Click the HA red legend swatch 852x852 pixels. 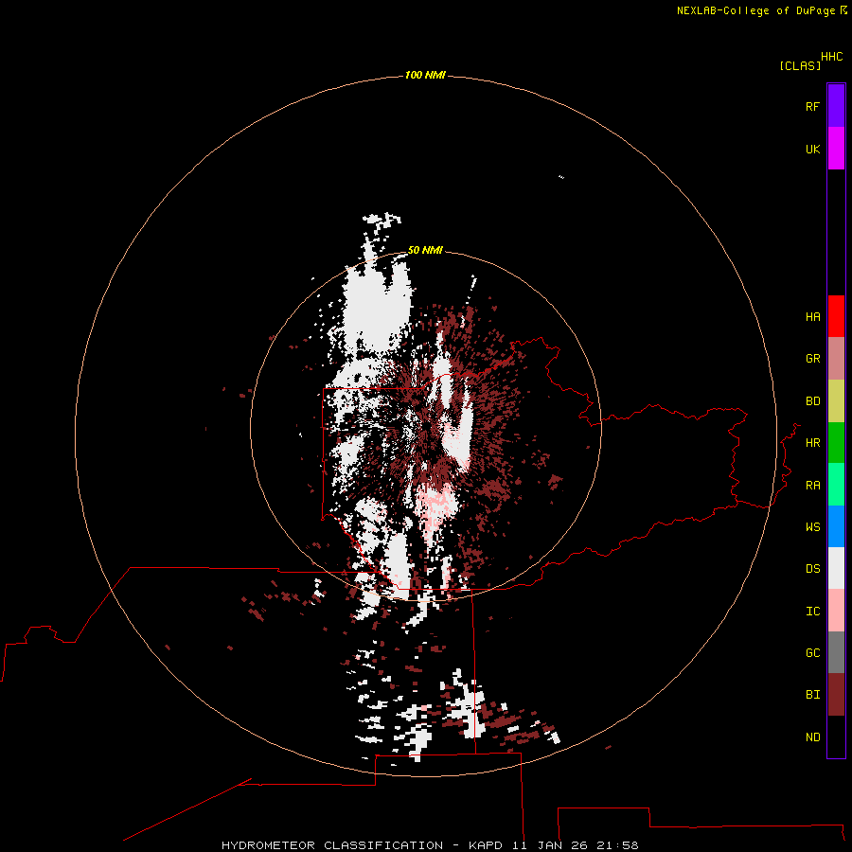(836, 316)
